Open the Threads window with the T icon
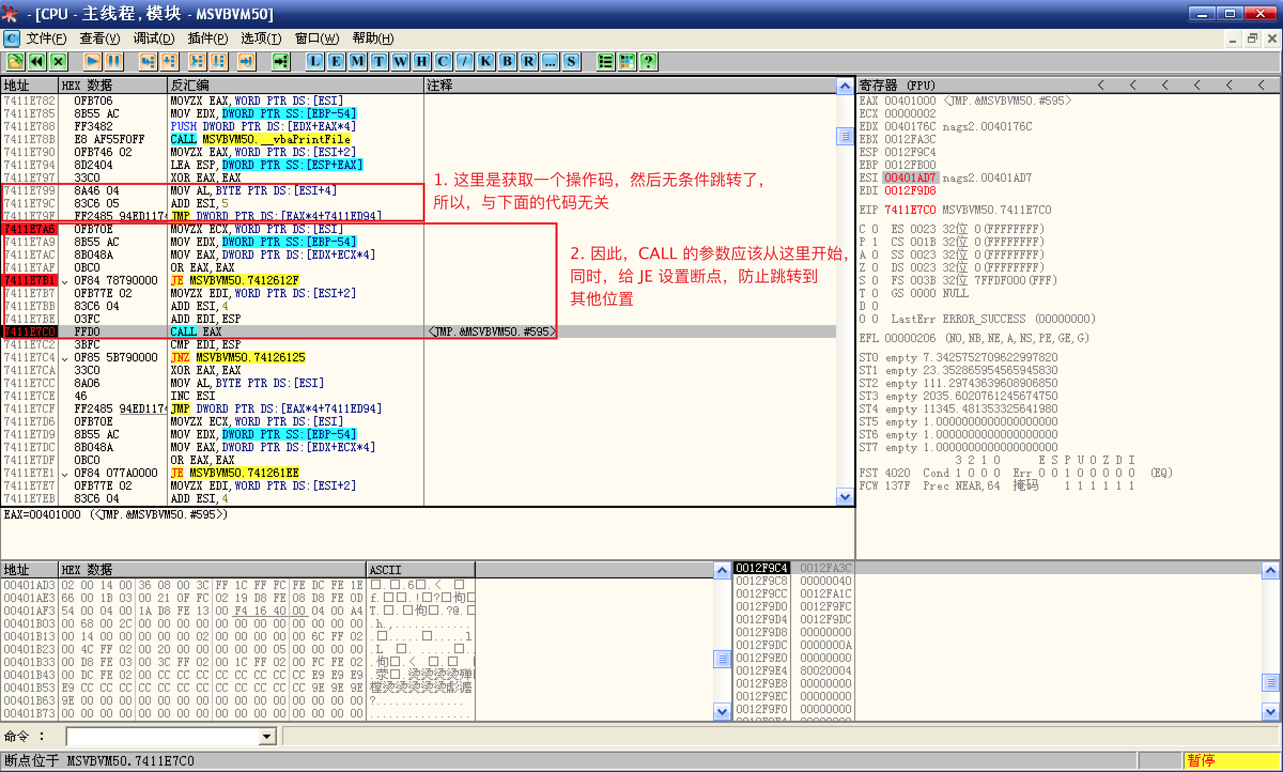 tap(378, 61)
